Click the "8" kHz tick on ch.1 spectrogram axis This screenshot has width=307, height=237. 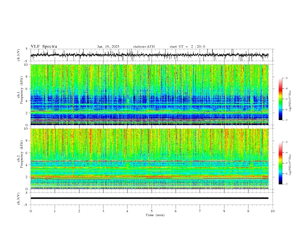(27, 77)
